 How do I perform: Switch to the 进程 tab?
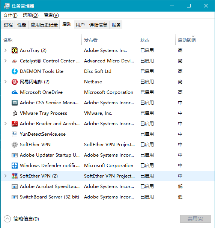[x=8, y=25]
